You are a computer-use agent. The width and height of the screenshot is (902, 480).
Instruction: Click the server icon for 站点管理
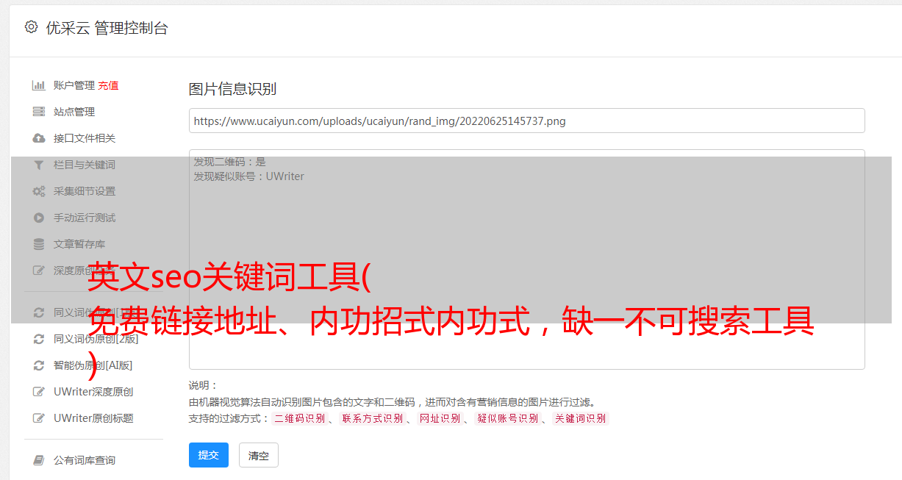pos(39,112)
